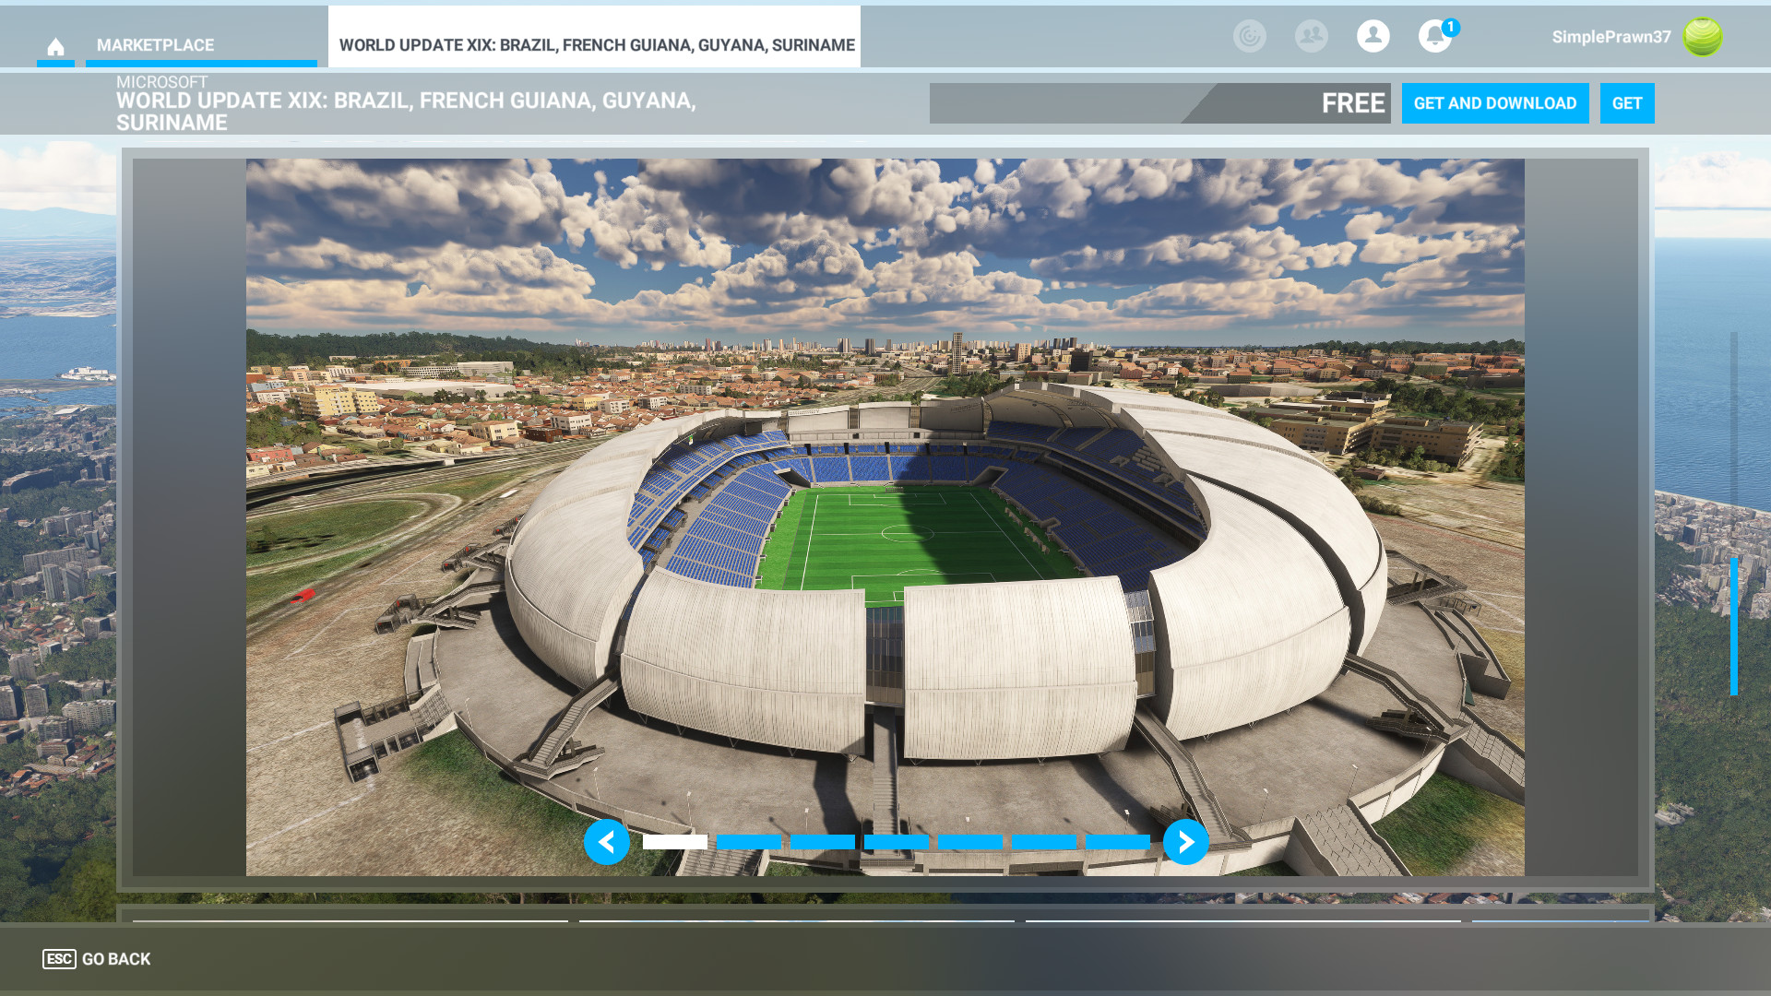Viewport: 1771px width, 996px height.
Task: Click the Get button
Action: pyautogui.click(x=1627, y=103)
